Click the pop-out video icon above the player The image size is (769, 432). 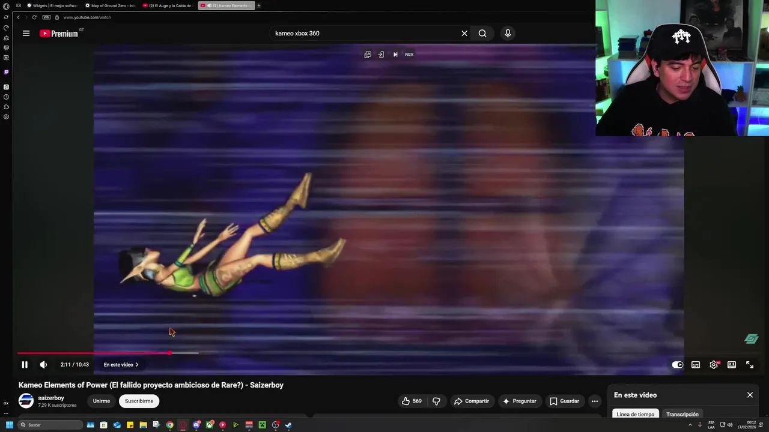[368, 55]
